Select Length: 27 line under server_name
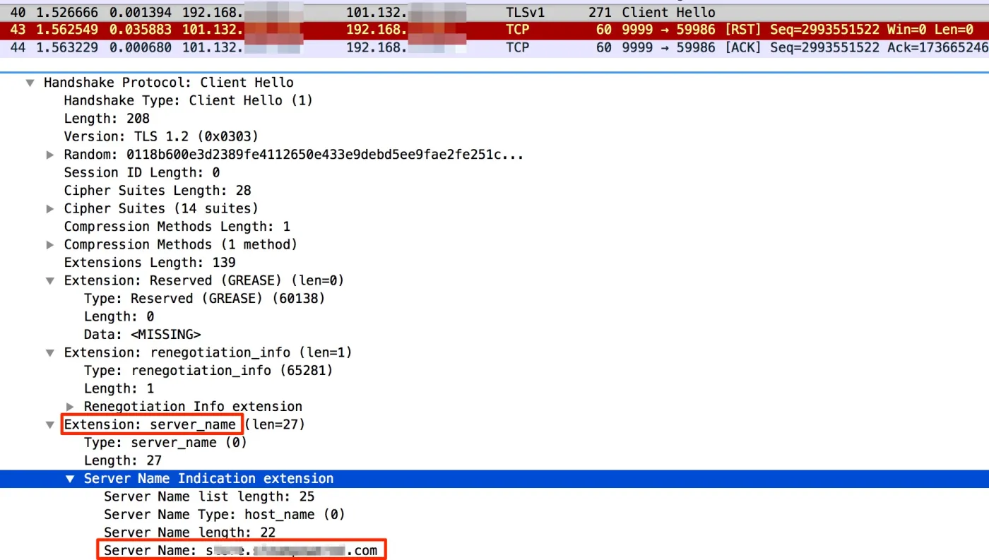Image resolution: width=989 pixels, height=560 pixels. [x=122, y=460]
